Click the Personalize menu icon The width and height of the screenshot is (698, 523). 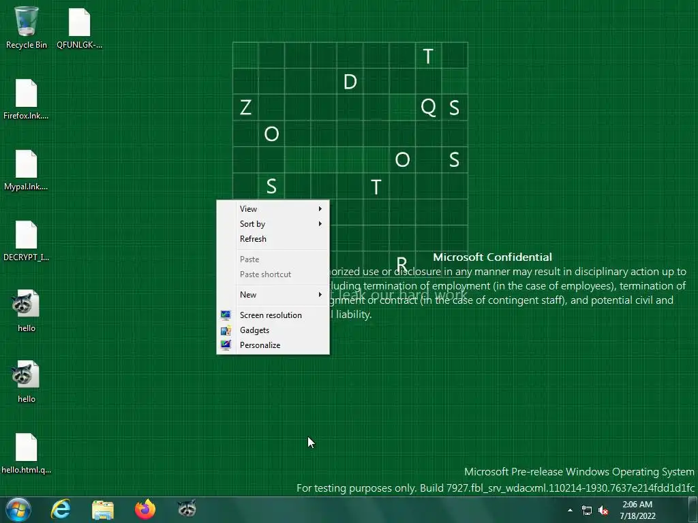click(x=226, y=345)
